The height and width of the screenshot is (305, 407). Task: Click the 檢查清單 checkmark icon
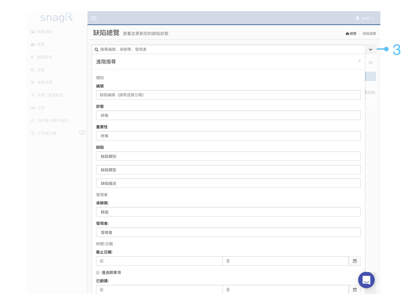[33, 83]
